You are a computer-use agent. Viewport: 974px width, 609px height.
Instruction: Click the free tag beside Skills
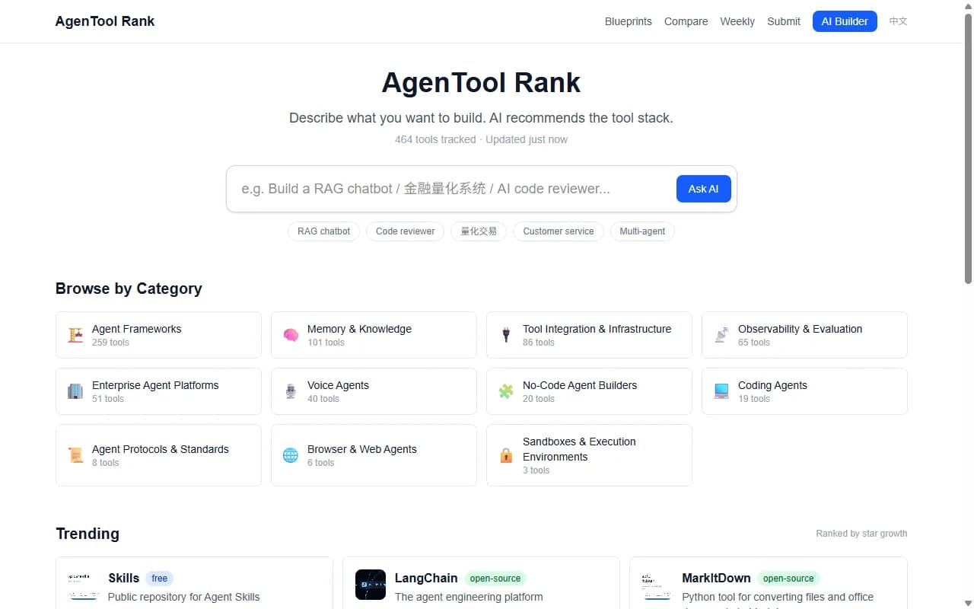[159, 579]
